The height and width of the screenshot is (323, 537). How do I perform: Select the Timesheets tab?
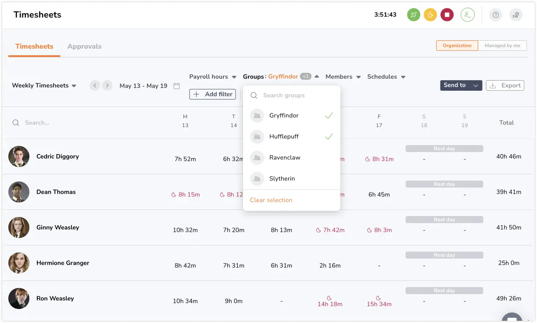coord(34,46)
